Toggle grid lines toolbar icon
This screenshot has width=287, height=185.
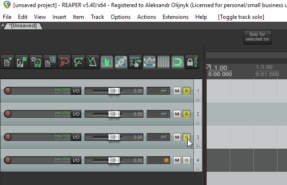164,62
